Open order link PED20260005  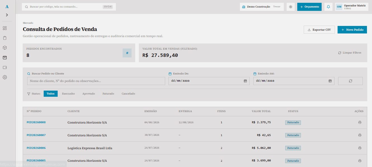point(36,161)
